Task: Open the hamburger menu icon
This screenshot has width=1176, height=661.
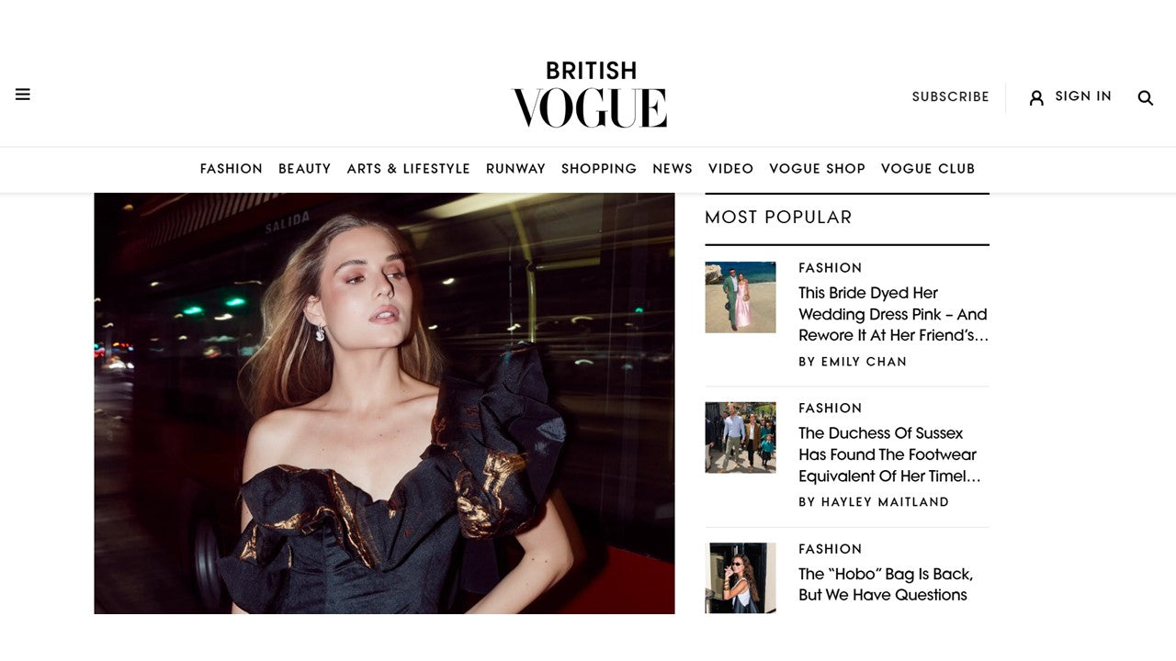Action: [23, 95]
